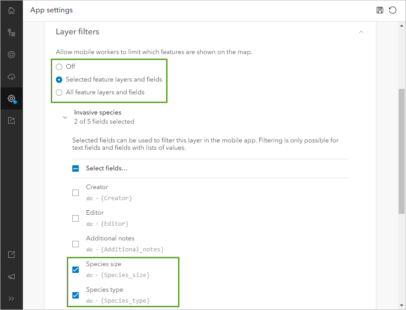Click the reset changes icon in the header

pos(393,10)
